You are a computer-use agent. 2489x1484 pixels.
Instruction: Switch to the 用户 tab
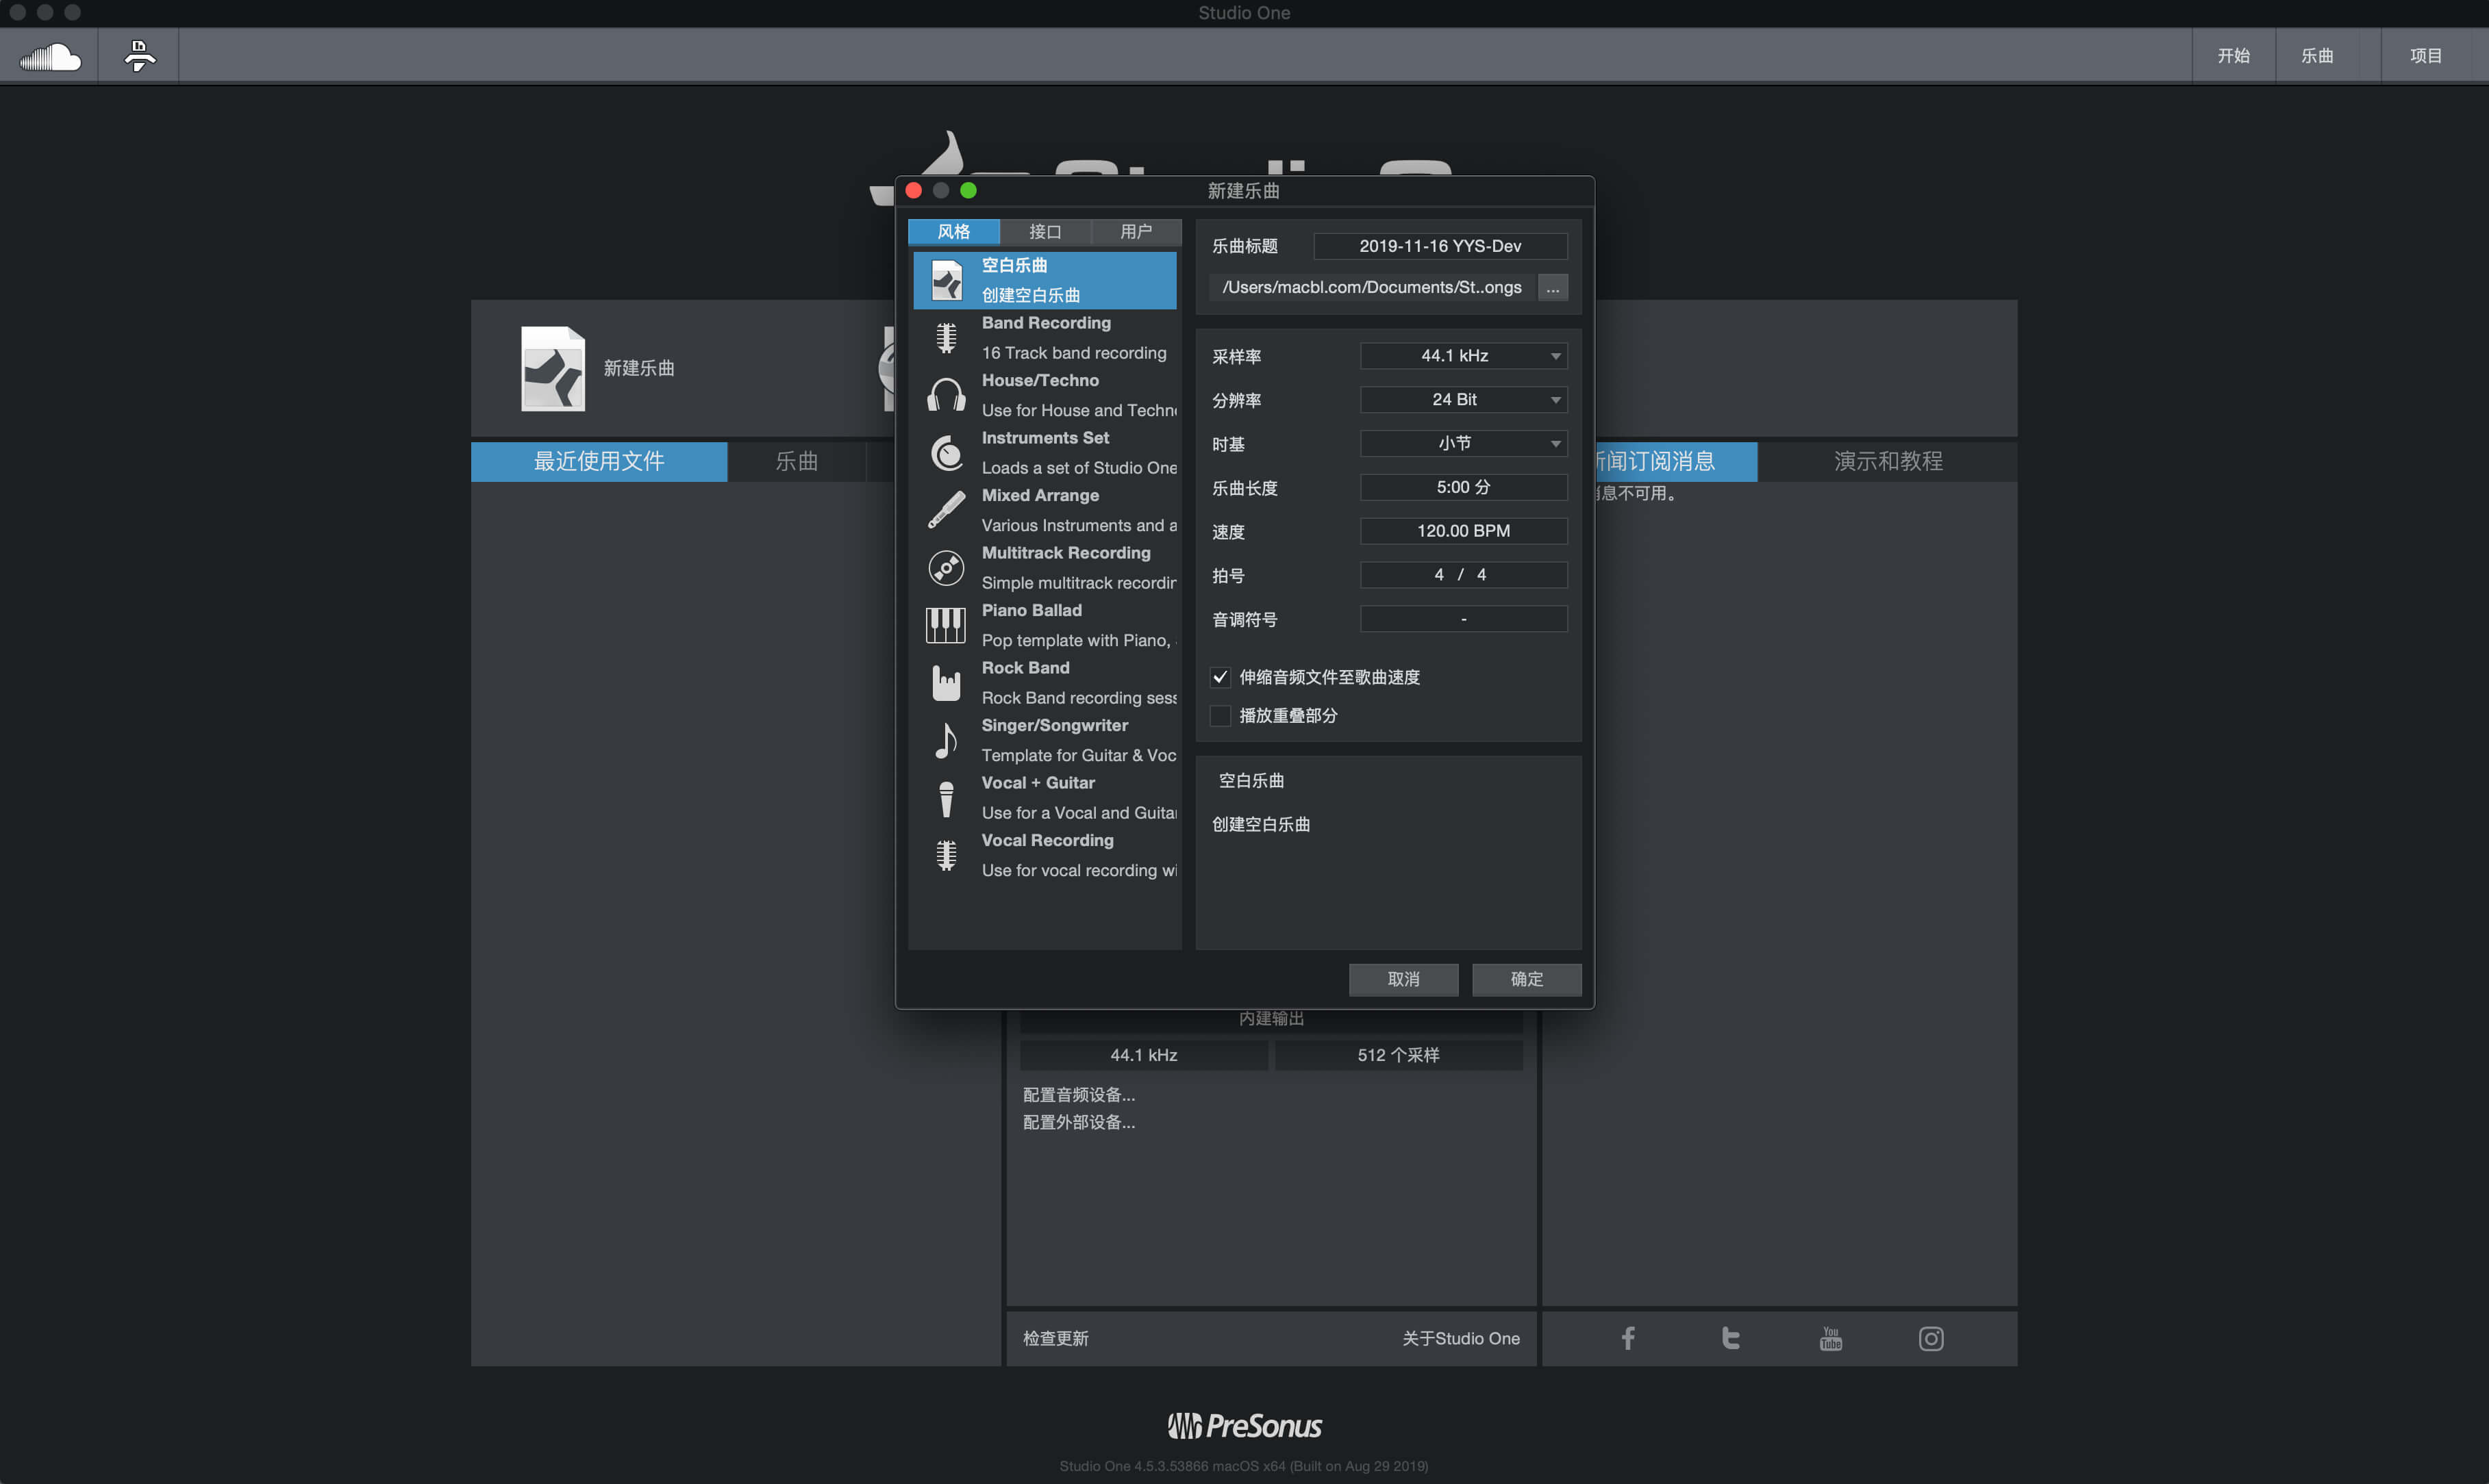(1136, 232)
